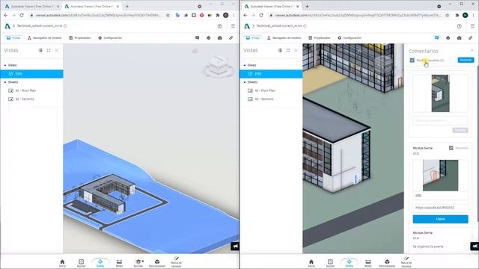Click gray Publicar button under comment field
Image resolution: width=479 pixels, height=269 pixels.
(x=460, y=130)
